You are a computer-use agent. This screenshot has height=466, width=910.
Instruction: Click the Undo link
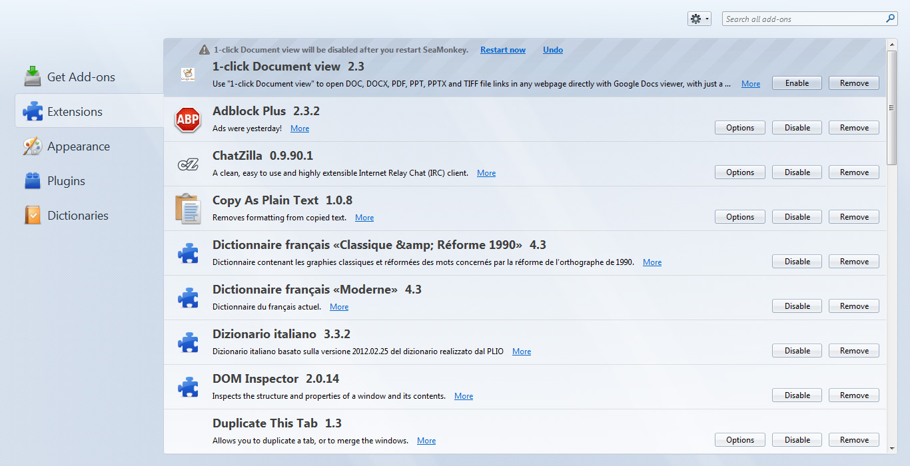(553, 50)
